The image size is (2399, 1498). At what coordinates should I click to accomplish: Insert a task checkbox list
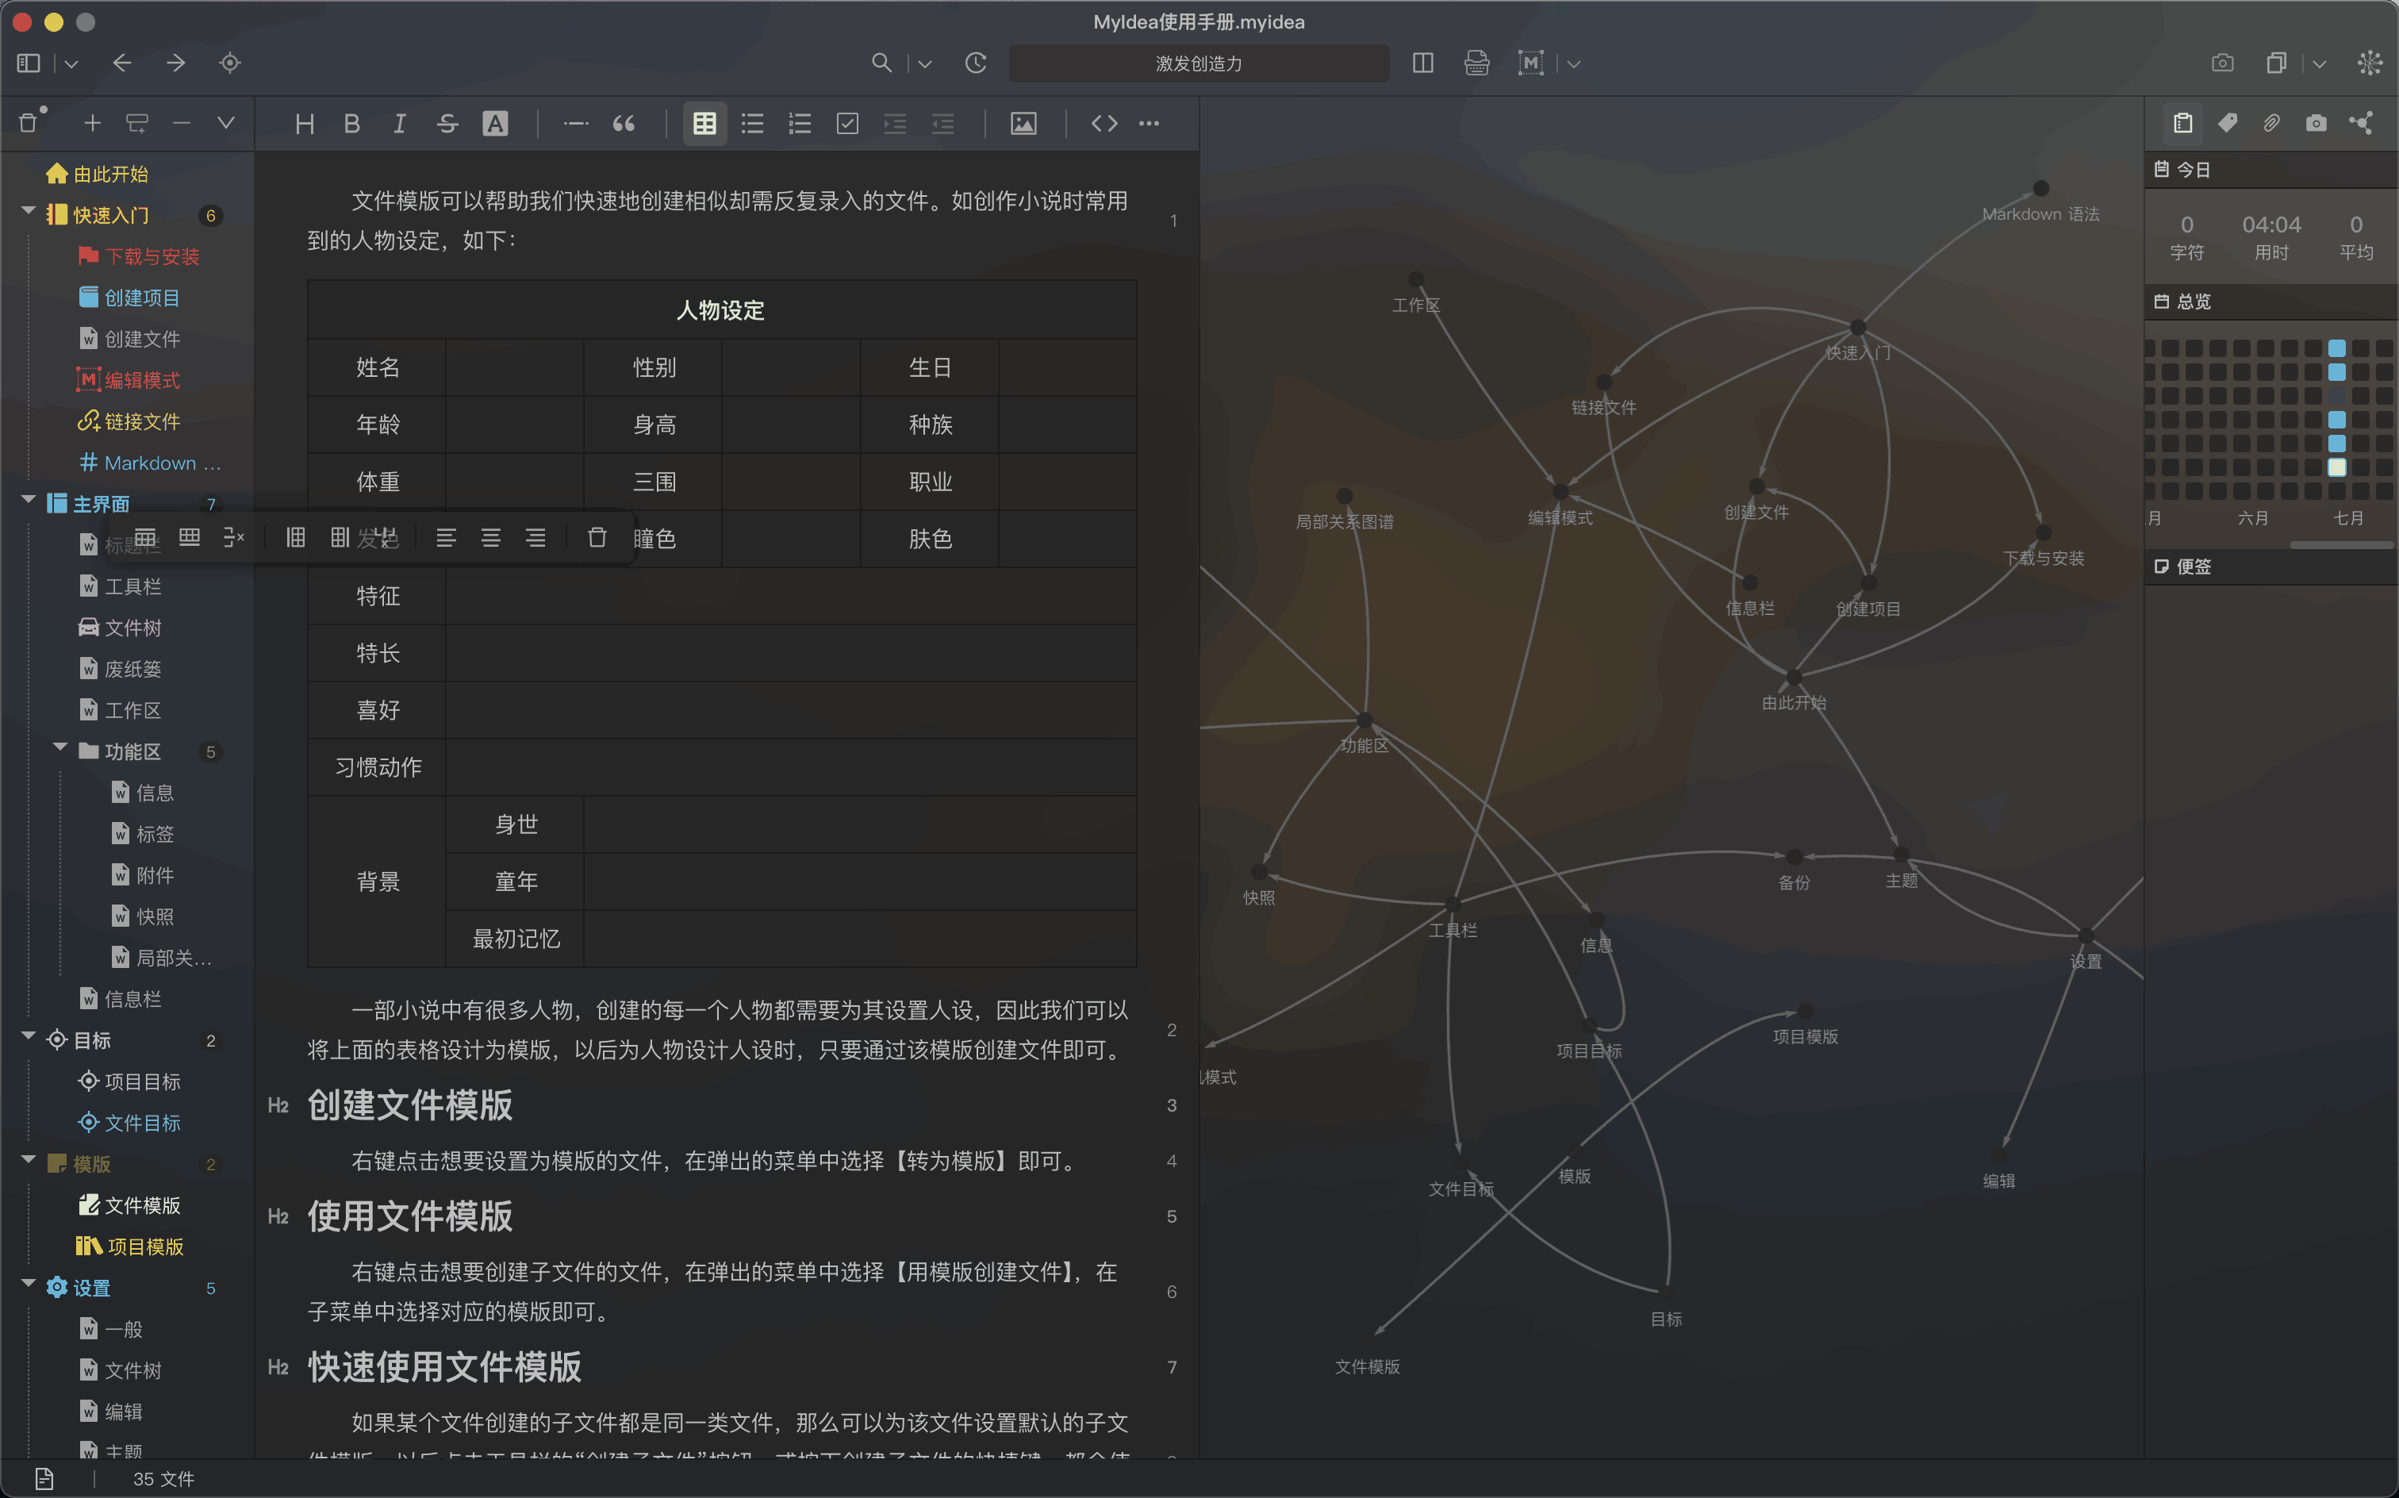[x=847, y=124]
